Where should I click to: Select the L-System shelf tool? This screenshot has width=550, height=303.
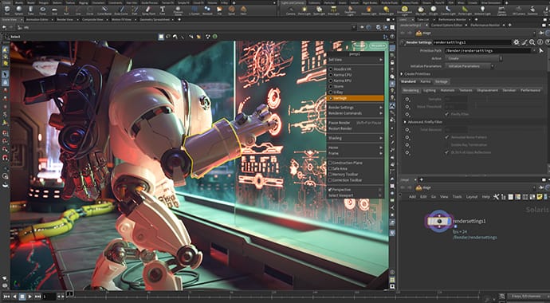(x=194, y=10)
